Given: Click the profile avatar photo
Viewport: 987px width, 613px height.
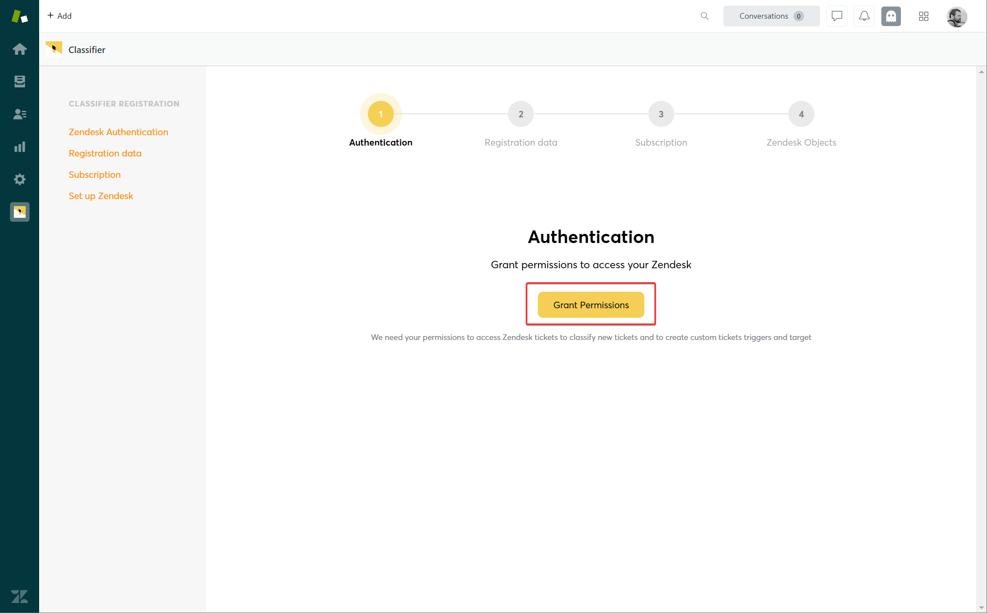Looking at the screenshot, I should (x=957, y=17).
